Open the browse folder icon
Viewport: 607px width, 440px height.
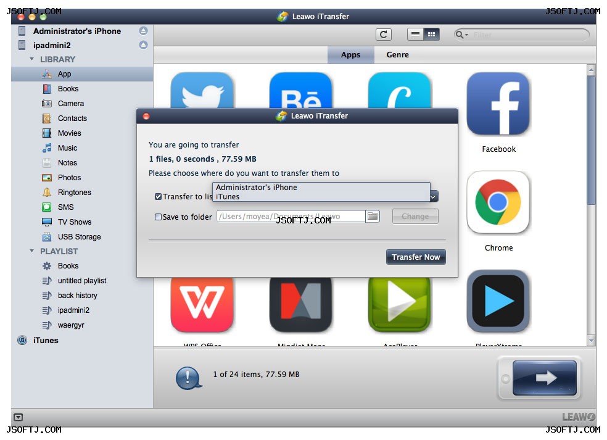click(373, 217)
